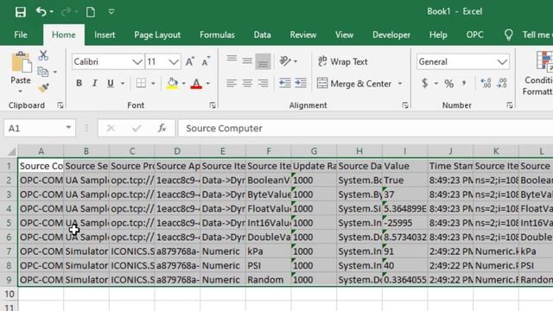Open the Font settings dialog launcher
This screenshot has height=311, width=553.
[213, 105]
